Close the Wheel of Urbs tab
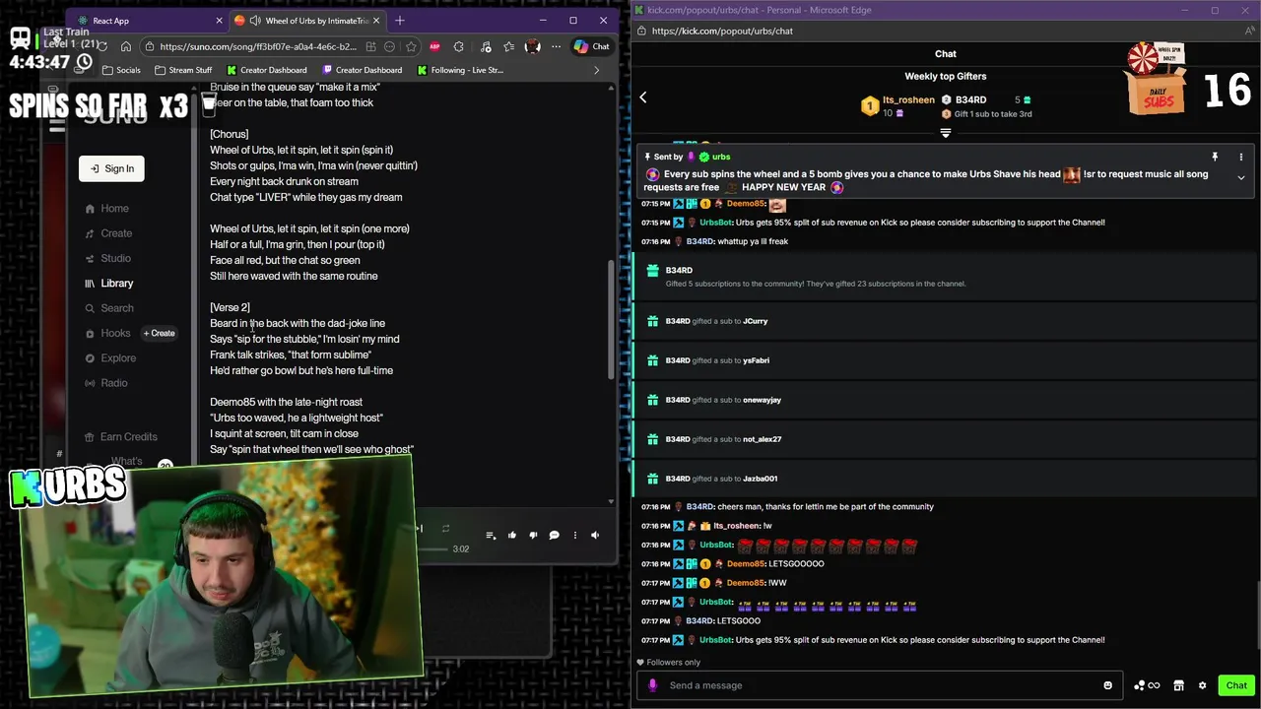The height and width of the screenshot is (709, 1261). [x=376, y=20]
